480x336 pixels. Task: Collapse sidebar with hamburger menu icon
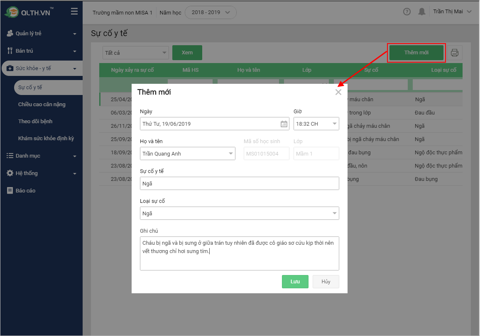point(74,12)
